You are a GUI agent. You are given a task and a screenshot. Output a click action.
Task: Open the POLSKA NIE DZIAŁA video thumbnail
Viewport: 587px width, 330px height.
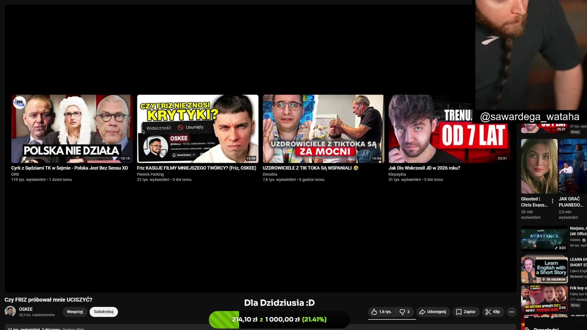pyautogui.click(x=72, y=129)
